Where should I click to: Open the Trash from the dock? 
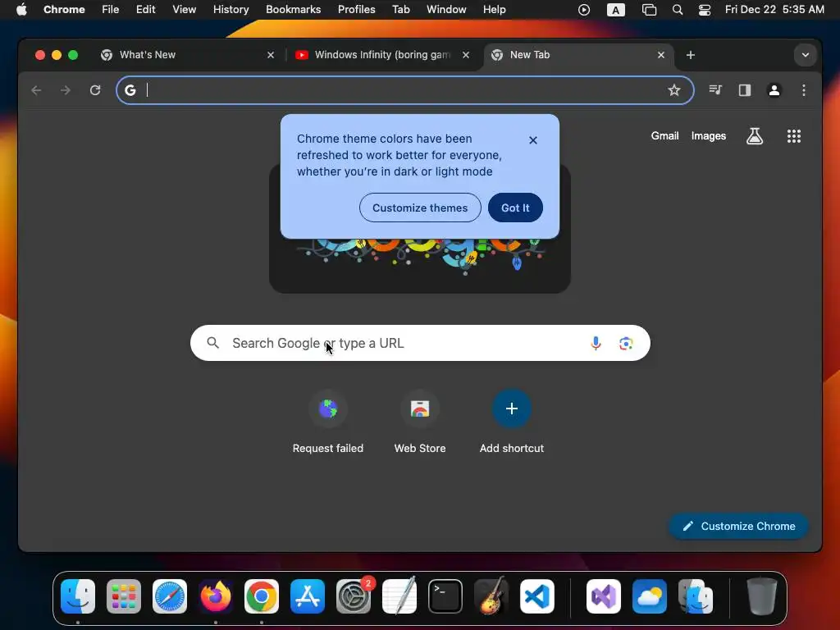pos(762,596)
